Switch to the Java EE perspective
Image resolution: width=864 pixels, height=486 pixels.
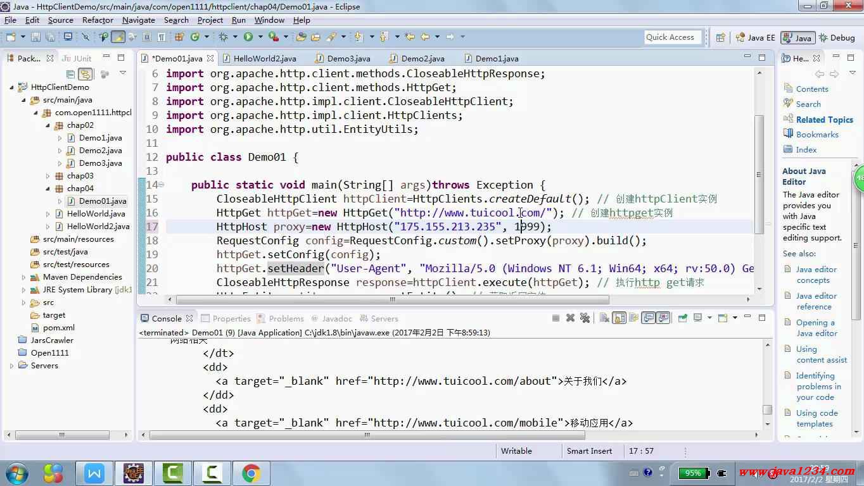pyautogui.click(x=755, y=38)
